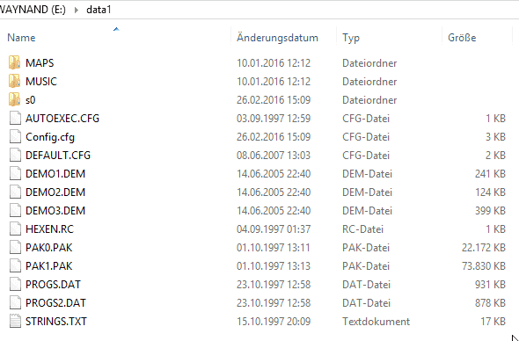Click the STRINGS.TXT text document icon

click(15, 321)
